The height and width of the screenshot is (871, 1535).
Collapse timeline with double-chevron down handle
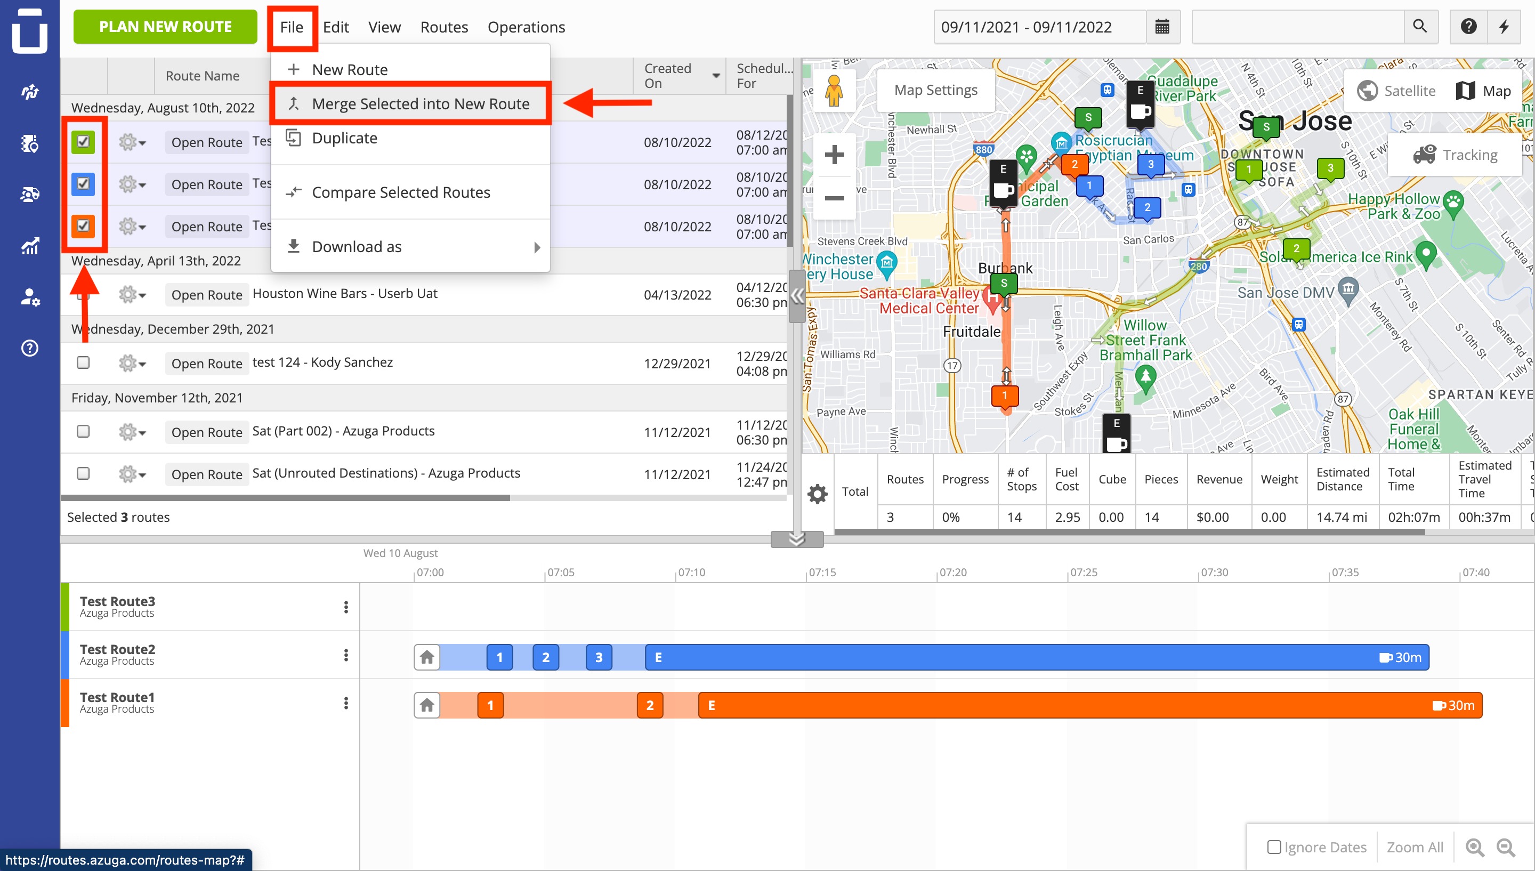coord(796,539)
